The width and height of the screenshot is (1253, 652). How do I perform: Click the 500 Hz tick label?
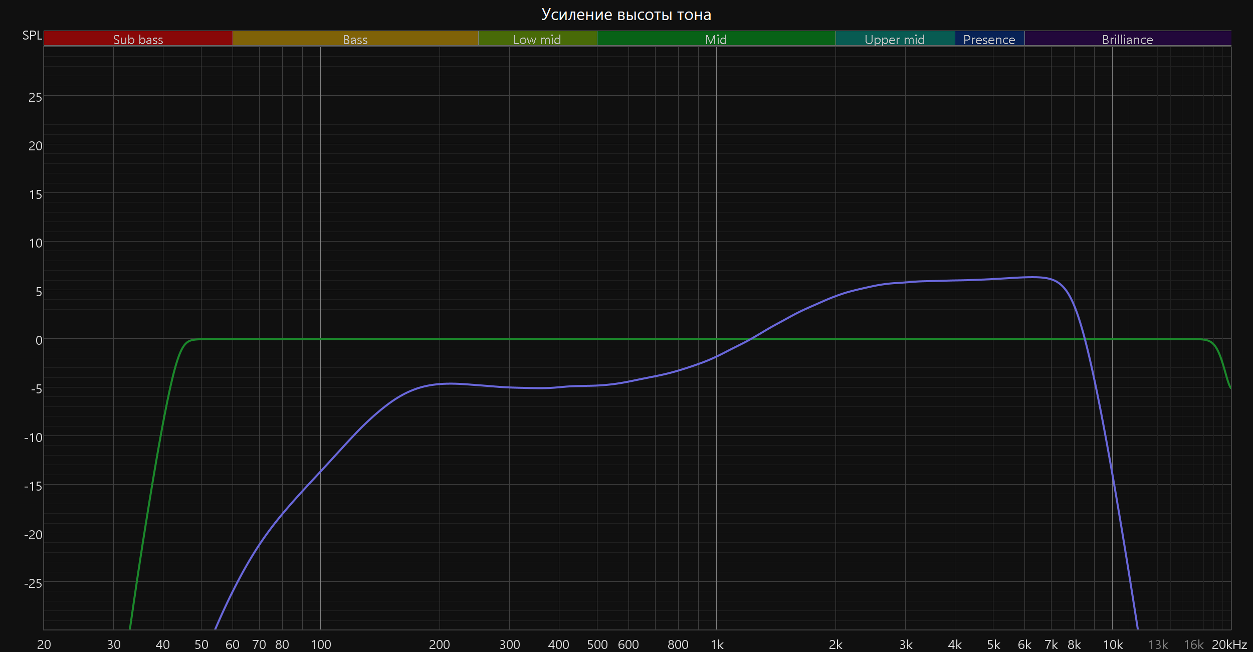[597, 644]
